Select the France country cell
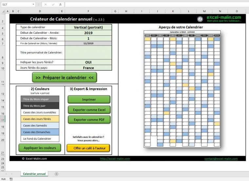This screenshot has height=181, width=249. coord(88,68)
